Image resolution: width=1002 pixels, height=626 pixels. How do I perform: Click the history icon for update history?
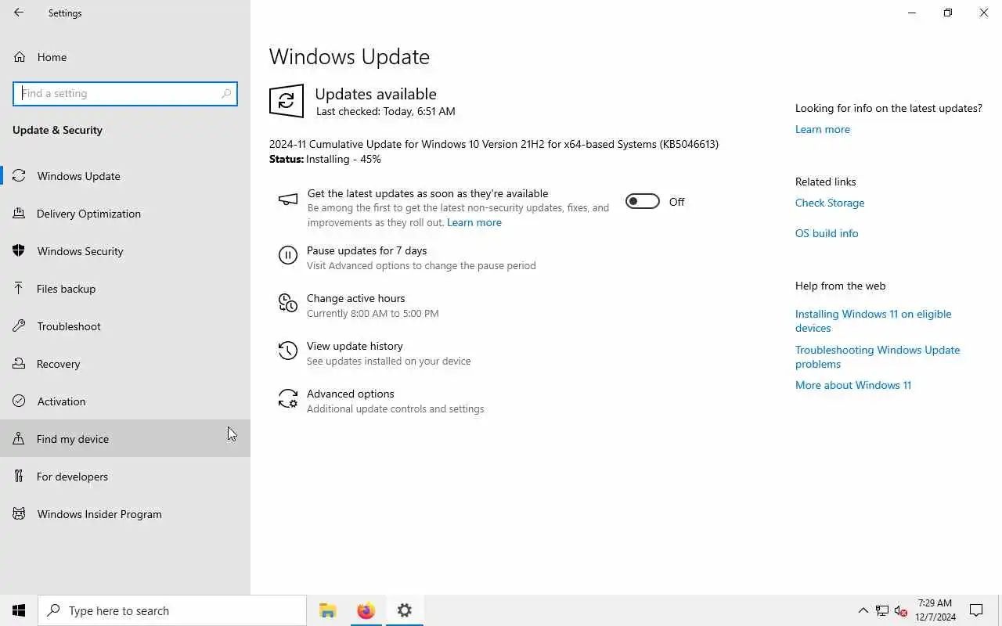[288, 351]
